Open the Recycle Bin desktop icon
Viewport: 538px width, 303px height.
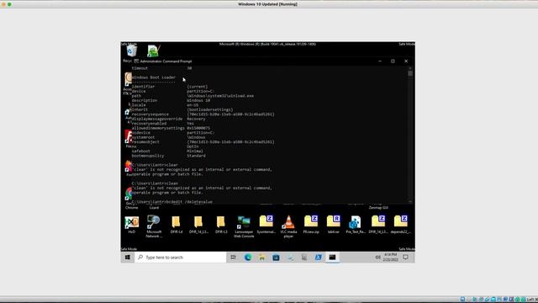tap(131, 51)
